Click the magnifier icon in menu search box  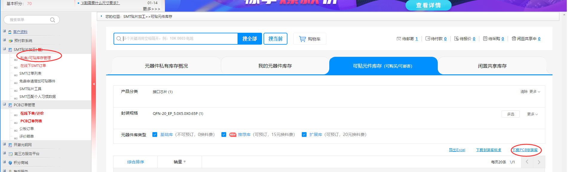53,20
